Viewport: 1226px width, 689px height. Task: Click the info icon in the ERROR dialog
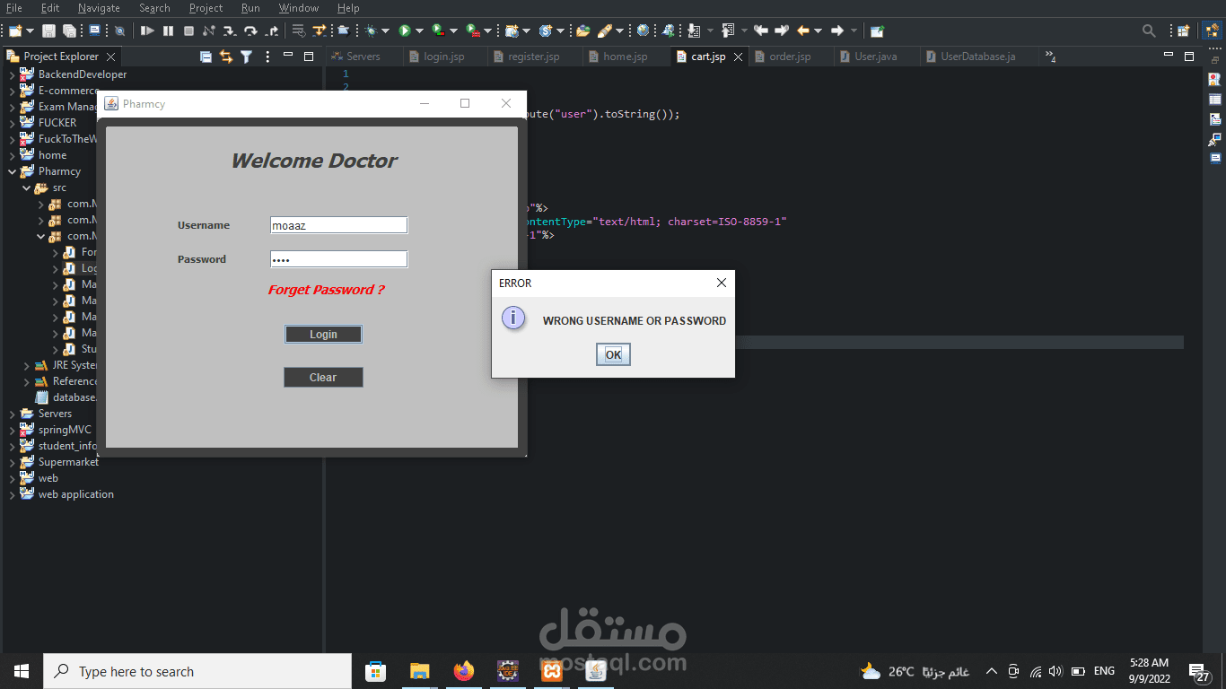coord(513,318)
